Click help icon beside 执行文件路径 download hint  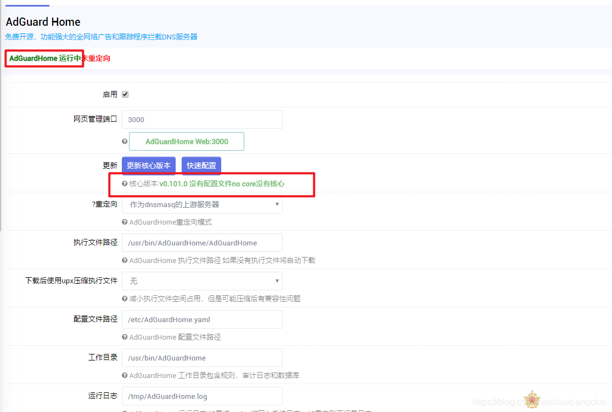pyautogui.click(x=125, y=260)
